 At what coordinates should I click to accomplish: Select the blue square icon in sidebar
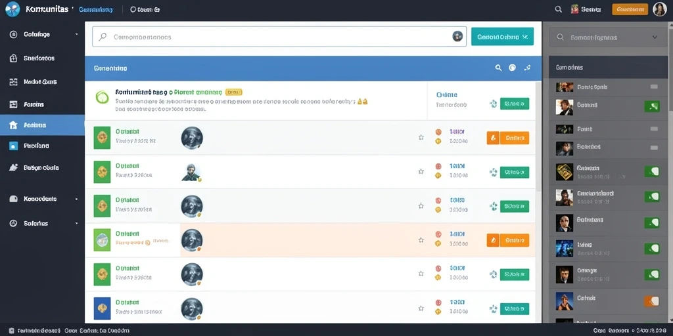(13, 146)
